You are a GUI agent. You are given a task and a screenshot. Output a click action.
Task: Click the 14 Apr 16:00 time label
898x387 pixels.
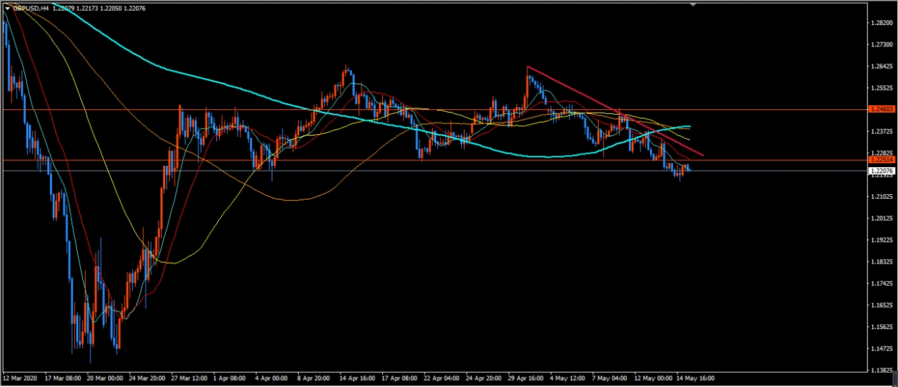357,378
